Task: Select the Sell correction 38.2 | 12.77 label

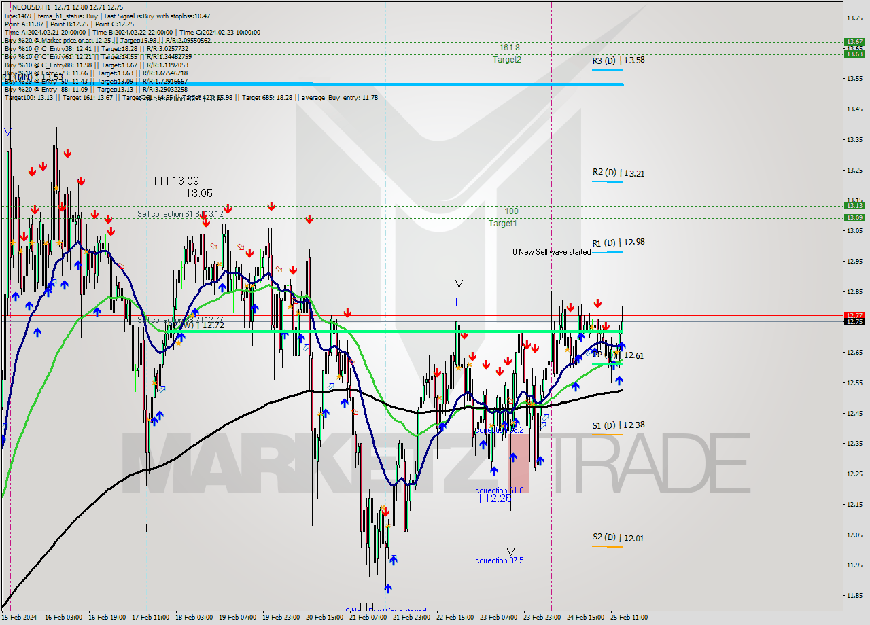Action: coord(180,319)
